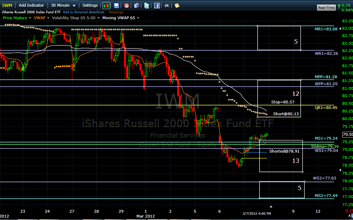The height and width of the screenshot is (220, 353).
Task: Click the IWM ticker symbol box
Action: (x=7, y=5)
